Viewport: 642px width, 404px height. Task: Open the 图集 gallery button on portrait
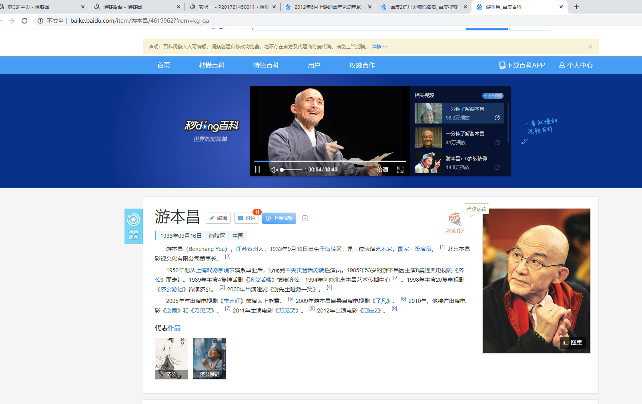[x=573, y=343]
